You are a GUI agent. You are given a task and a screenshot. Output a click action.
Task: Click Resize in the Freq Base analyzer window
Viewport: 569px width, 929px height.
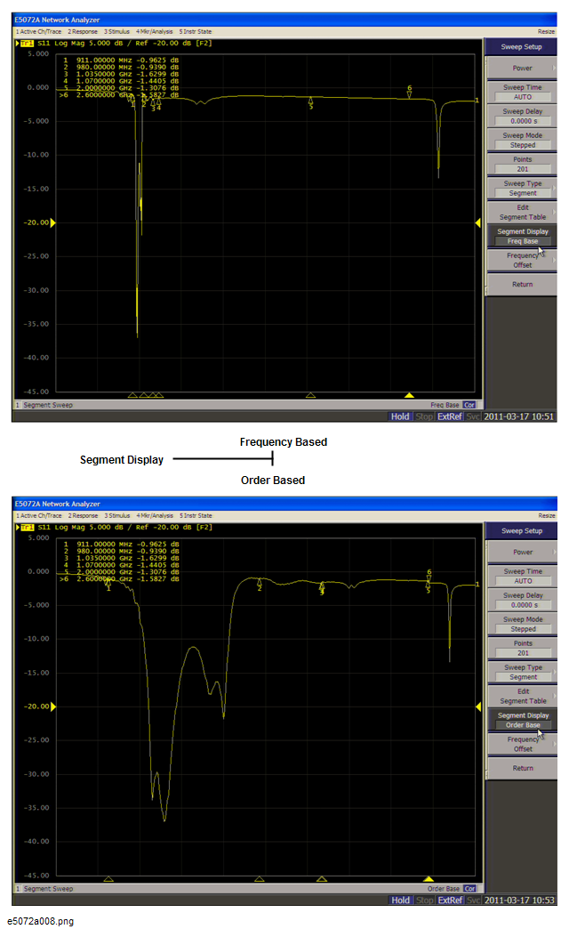click(546, 31)
